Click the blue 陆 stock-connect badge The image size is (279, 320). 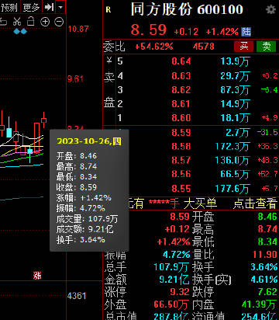246,32
